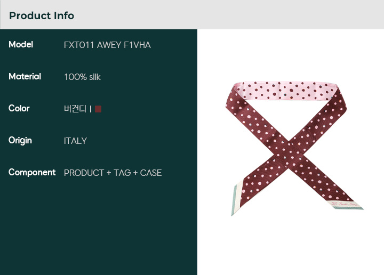Screen dimensions: 384x275
Task: Select the model number FXT011 AWEY F1VHA
Action: 107,45
